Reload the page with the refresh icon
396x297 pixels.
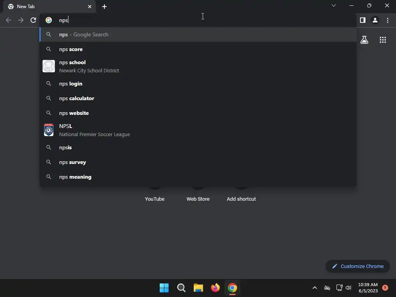click(x=33, y=20)
